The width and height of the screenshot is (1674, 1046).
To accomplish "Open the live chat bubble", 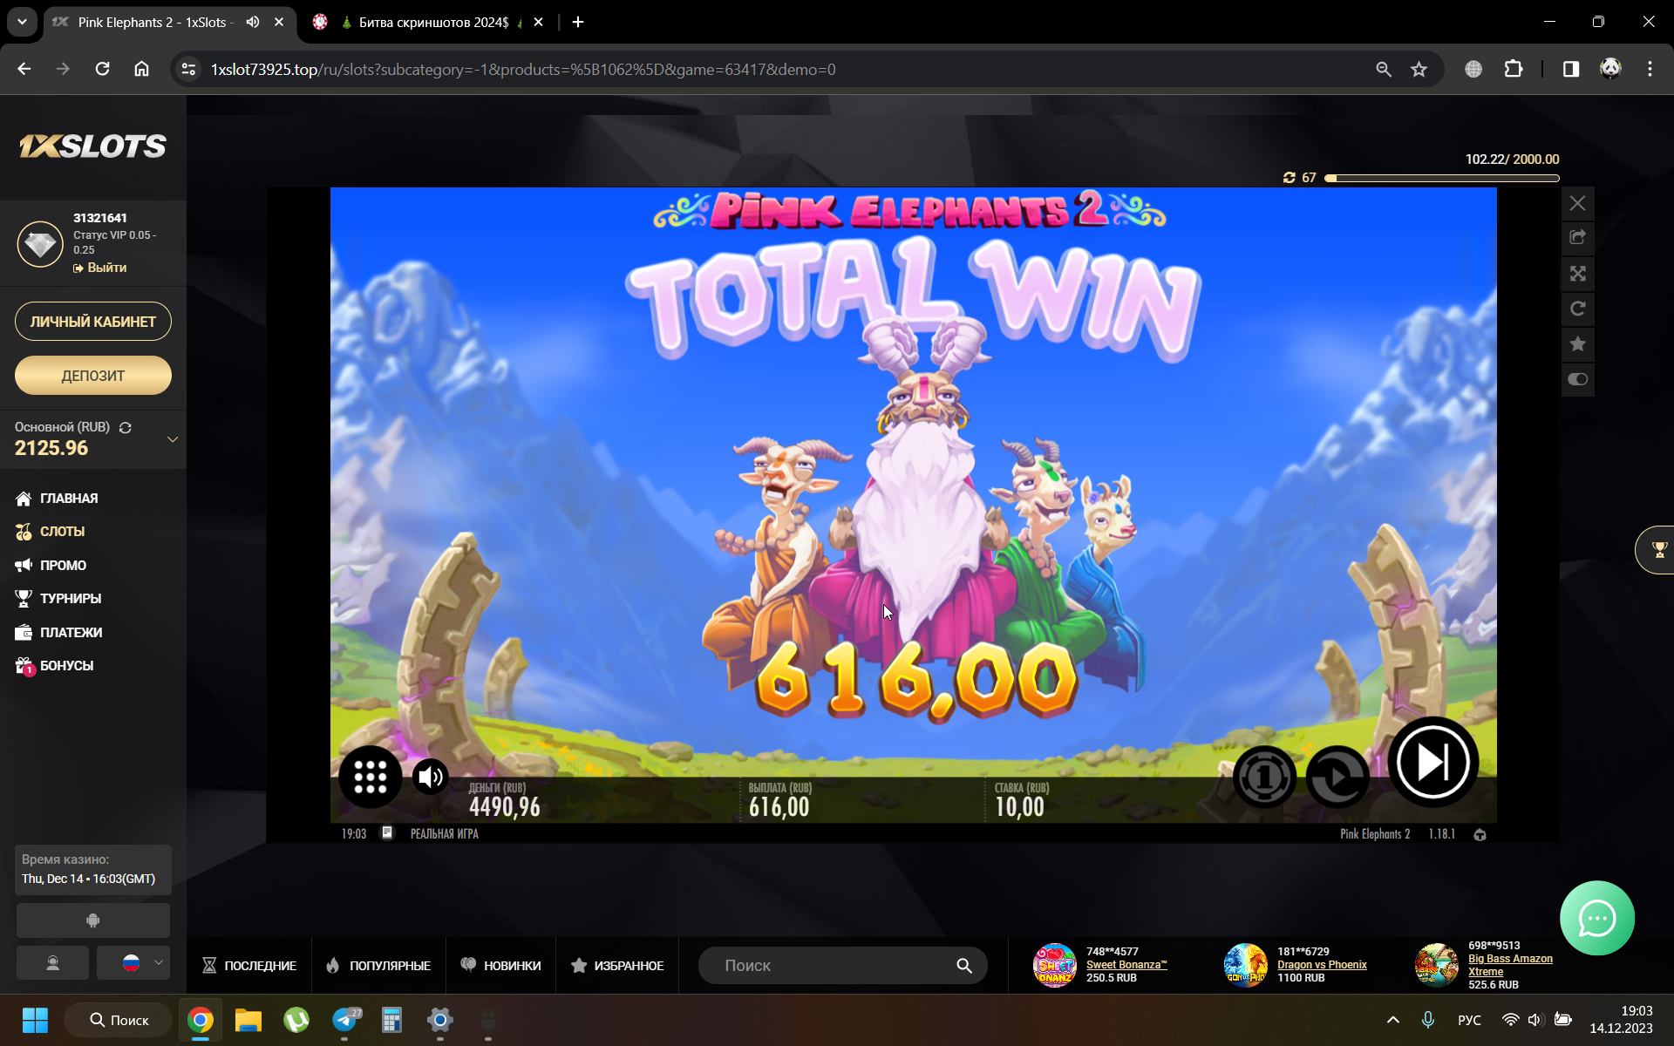I will point(1596,918).
